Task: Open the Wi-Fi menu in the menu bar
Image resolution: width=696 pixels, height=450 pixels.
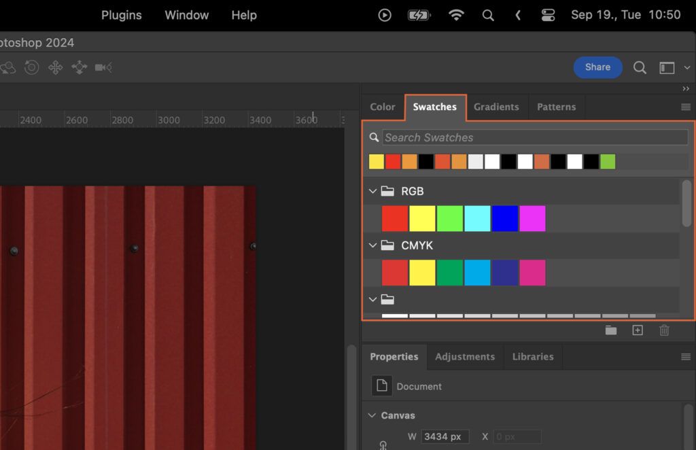Action: [456, 14]
